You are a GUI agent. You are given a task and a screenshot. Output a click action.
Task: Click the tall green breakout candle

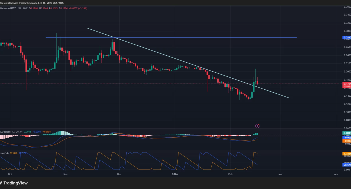tap(254, 86)
